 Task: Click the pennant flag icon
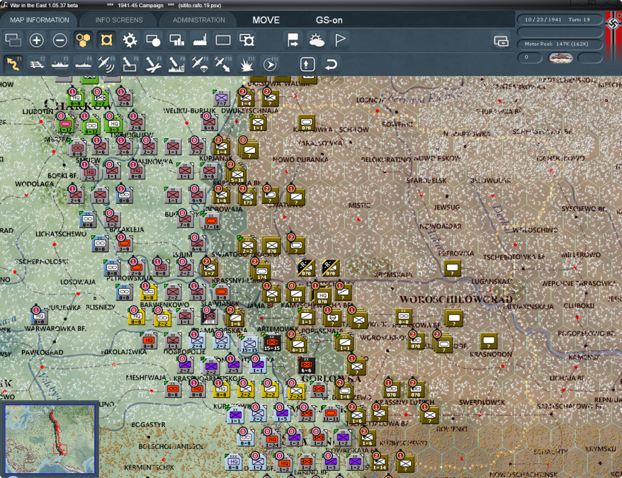340,40
